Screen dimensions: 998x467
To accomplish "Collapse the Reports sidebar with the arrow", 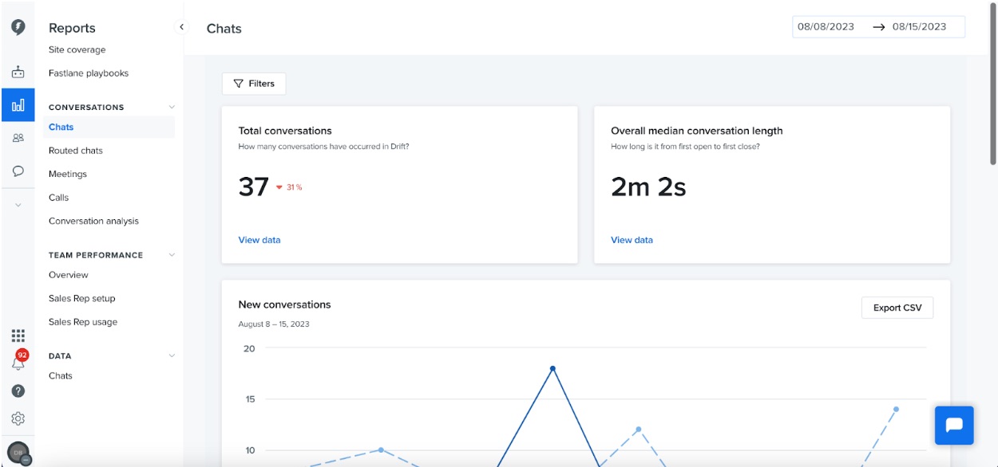I will [x=181, y=27].
